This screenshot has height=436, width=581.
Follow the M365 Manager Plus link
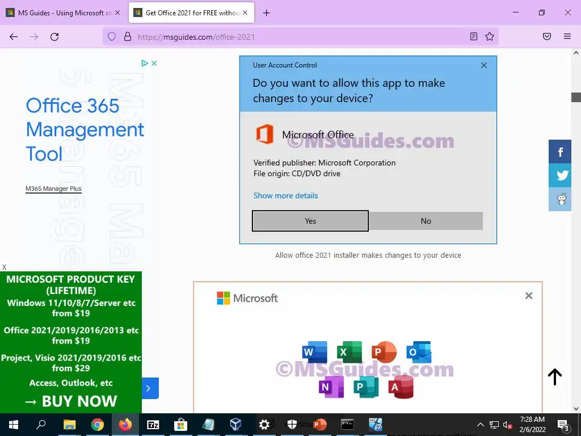[53, 188]
